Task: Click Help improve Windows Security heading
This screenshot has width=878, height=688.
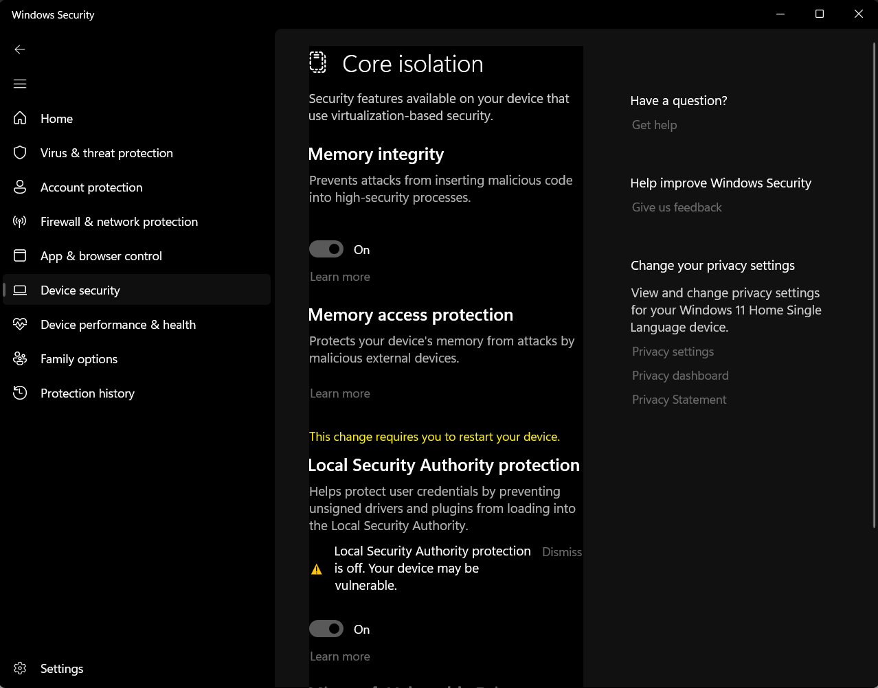Action: pyautogui.click(x=721, y=183)
